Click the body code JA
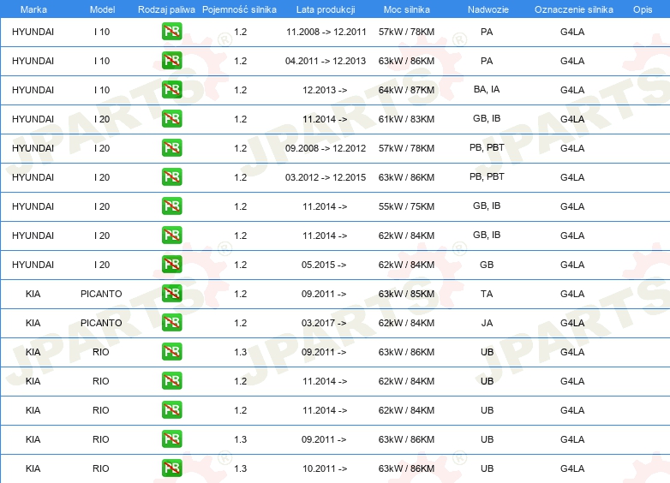This screenshot has height=483, width=670. [487, 323]
